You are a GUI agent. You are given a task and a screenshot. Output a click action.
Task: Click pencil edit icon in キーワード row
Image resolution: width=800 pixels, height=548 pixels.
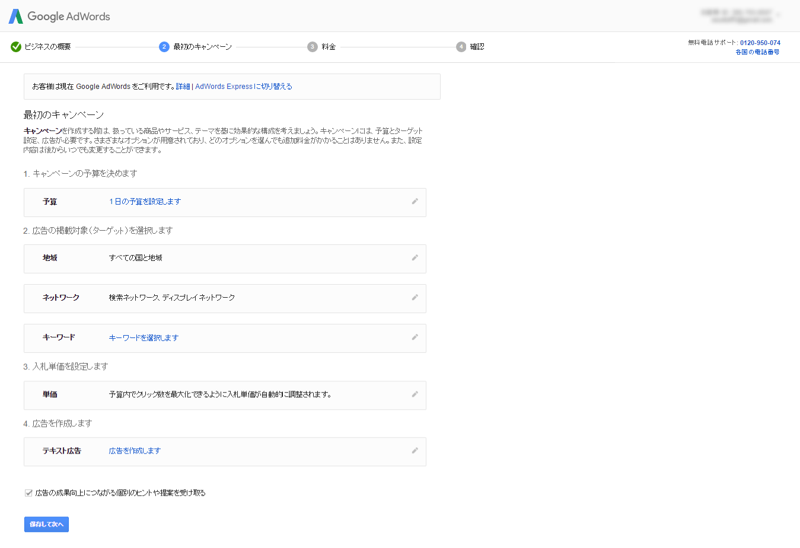[415, 337]
